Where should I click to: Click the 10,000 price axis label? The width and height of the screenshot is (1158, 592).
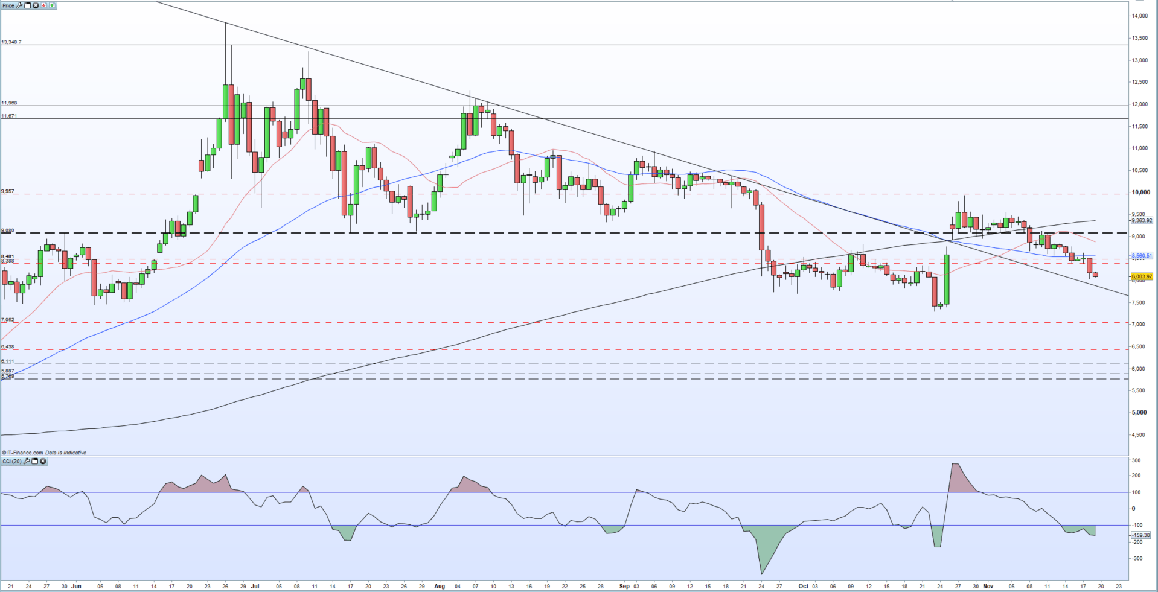[x=1140, y=193]
